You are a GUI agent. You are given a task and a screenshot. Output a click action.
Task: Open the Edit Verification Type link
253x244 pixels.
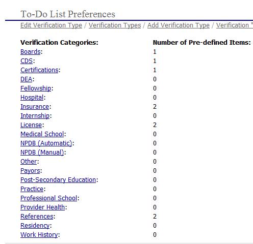pyautogui.click(x=51, y=25)
